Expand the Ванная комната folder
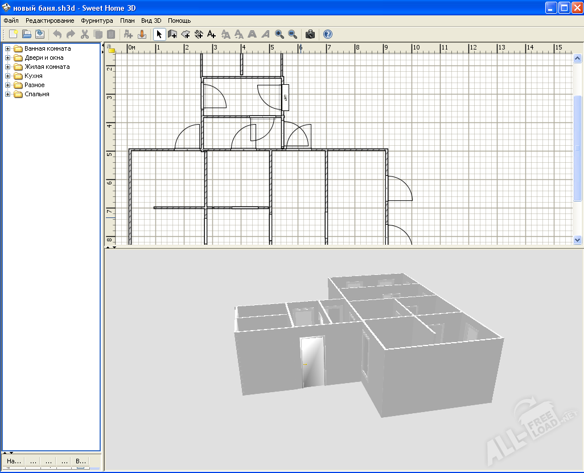 point(8,48)
